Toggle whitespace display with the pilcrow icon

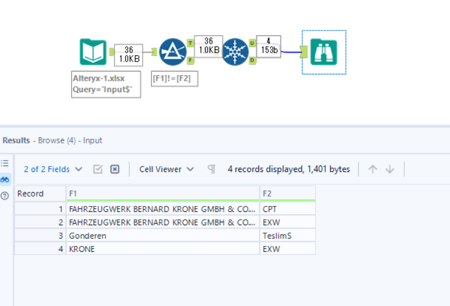[x=211, y=169]
